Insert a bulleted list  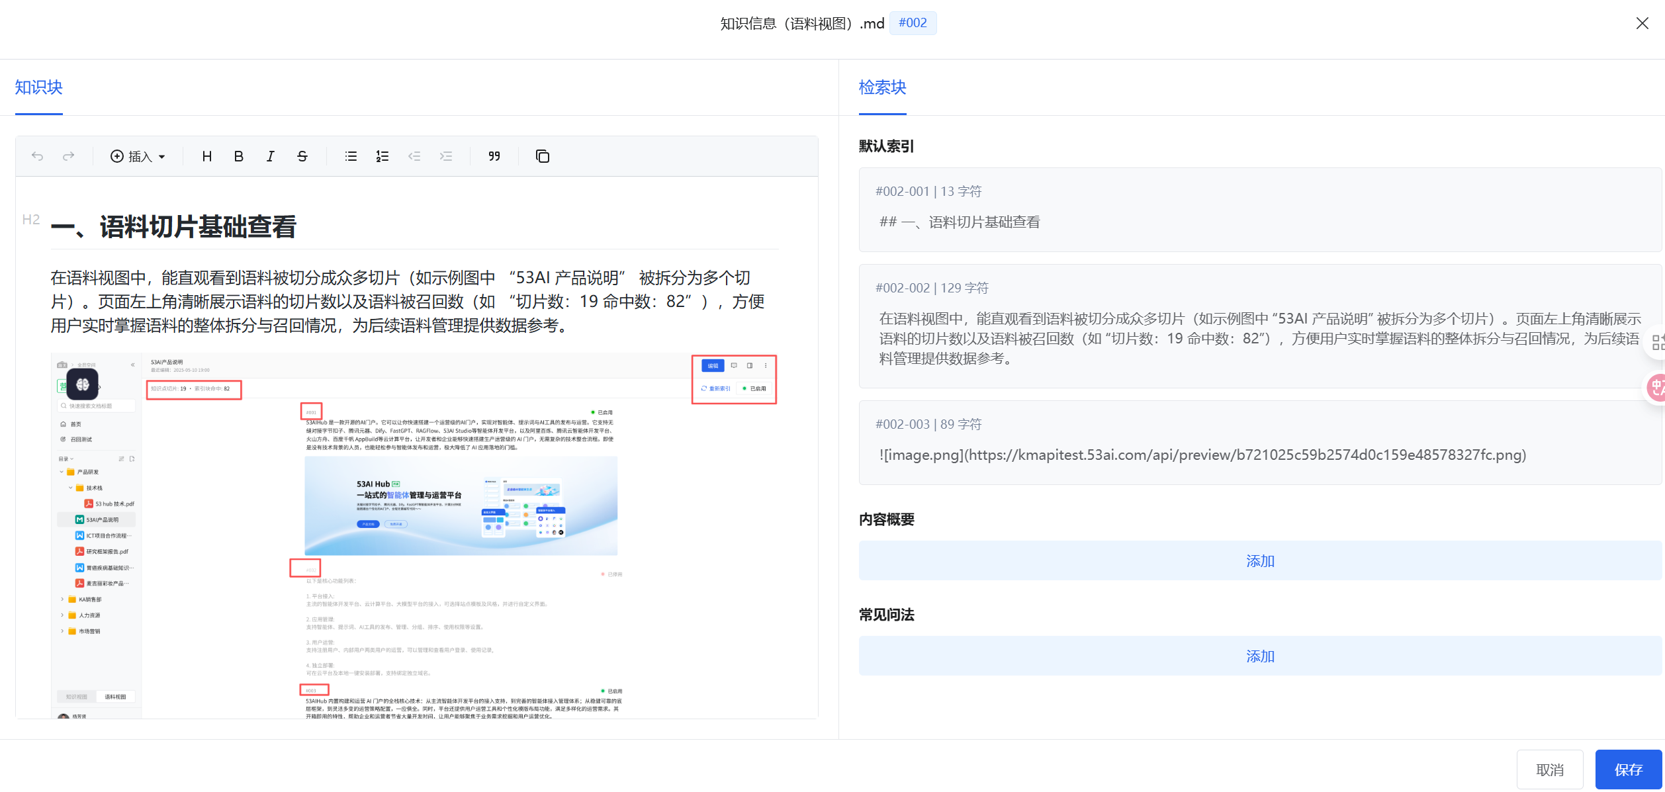(x=351, y=156)
